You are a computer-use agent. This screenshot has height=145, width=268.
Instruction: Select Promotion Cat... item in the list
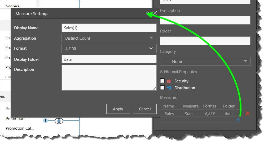click(x=20, y=128)
